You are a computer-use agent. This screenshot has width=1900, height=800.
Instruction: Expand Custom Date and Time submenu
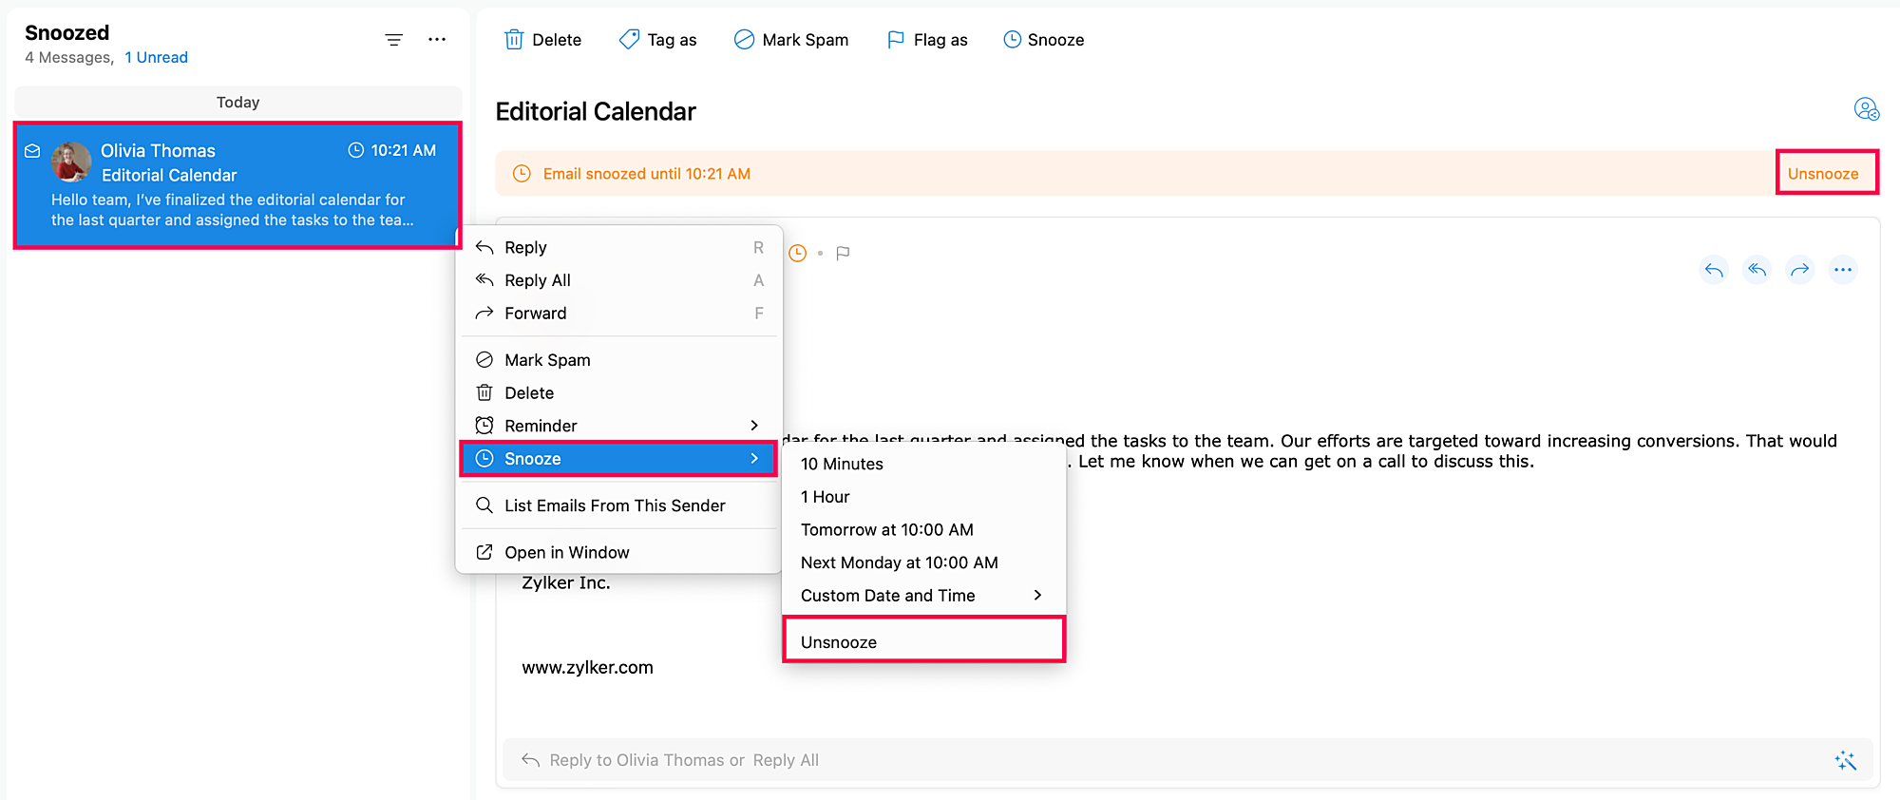[x=921, y=596]
